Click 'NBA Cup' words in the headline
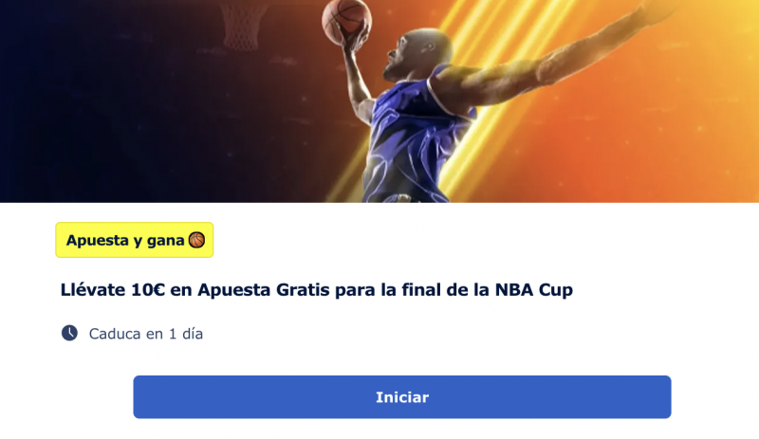The width and height of the screenshot is (759, 439). 534,290
